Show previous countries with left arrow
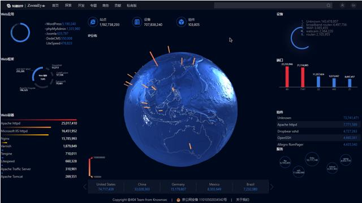 pyautogui.click(x=85, y=187)
